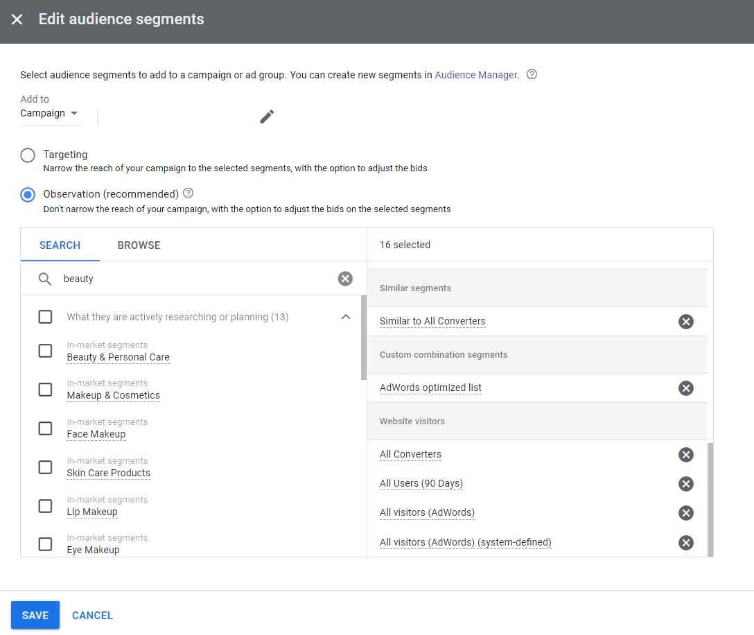Click the Face Makeup segment name

(96, 435)
